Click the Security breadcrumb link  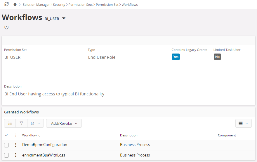pos(59,5)
